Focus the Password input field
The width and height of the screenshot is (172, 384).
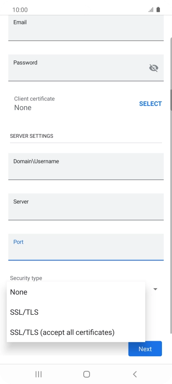(x=86, y=68)
